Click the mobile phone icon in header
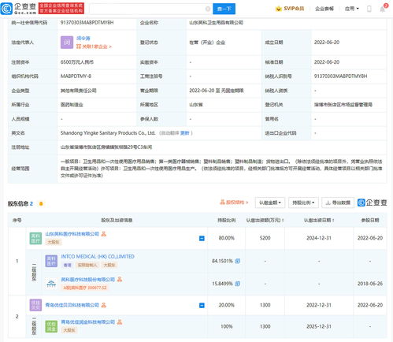 (369, 9)
